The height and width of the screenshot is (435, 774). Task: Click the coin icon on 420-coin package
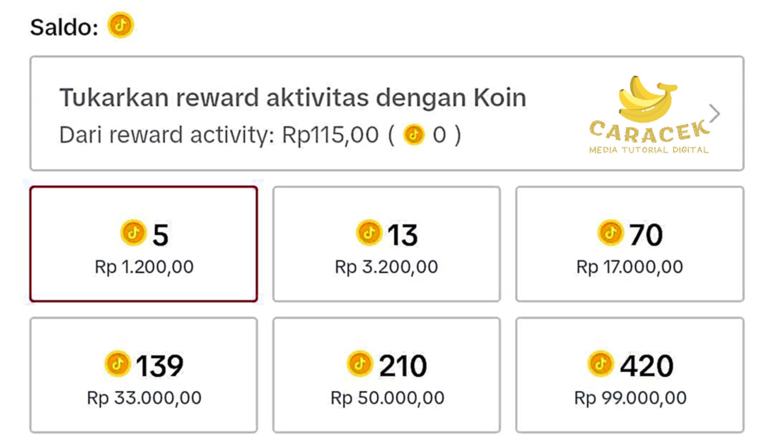click(601, 364)
